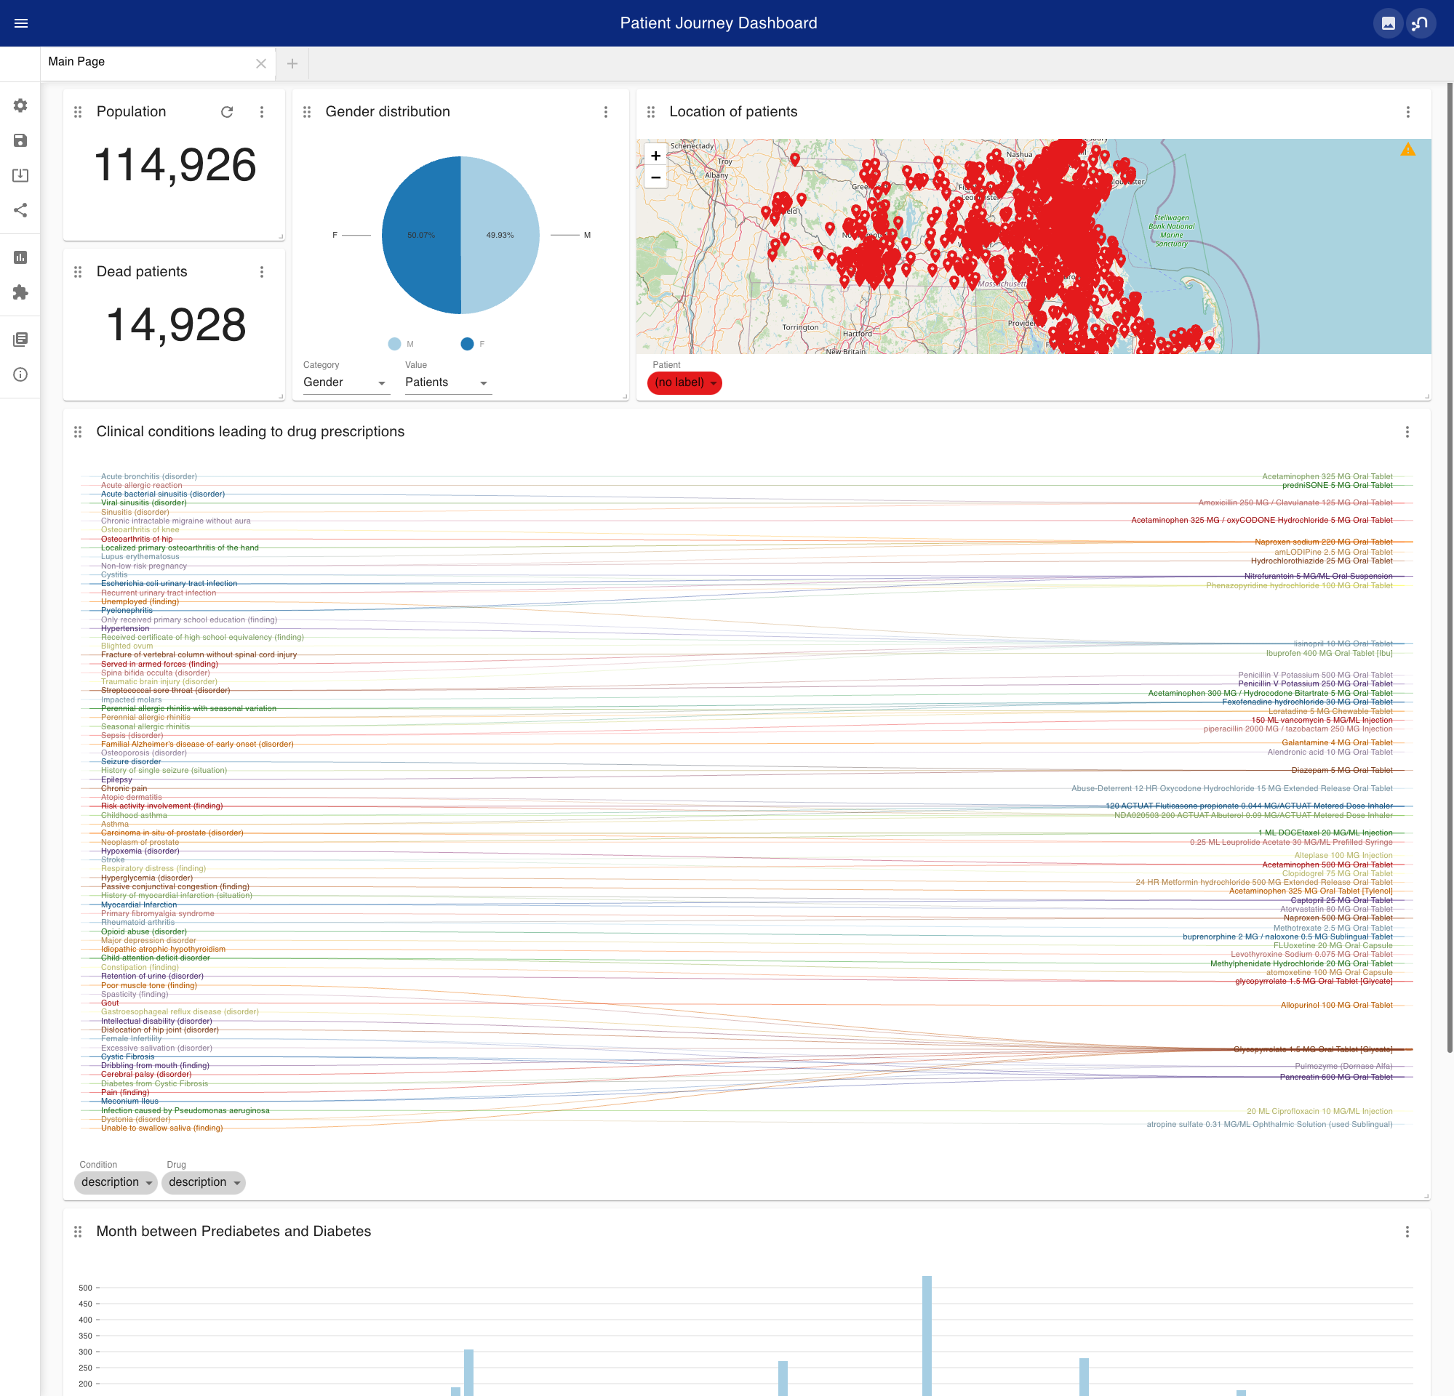Viewport: 1454px width, 1396px height.
Task: Open Dead patients card options menu
Action: pyautogui.click(x=262, y=272)
